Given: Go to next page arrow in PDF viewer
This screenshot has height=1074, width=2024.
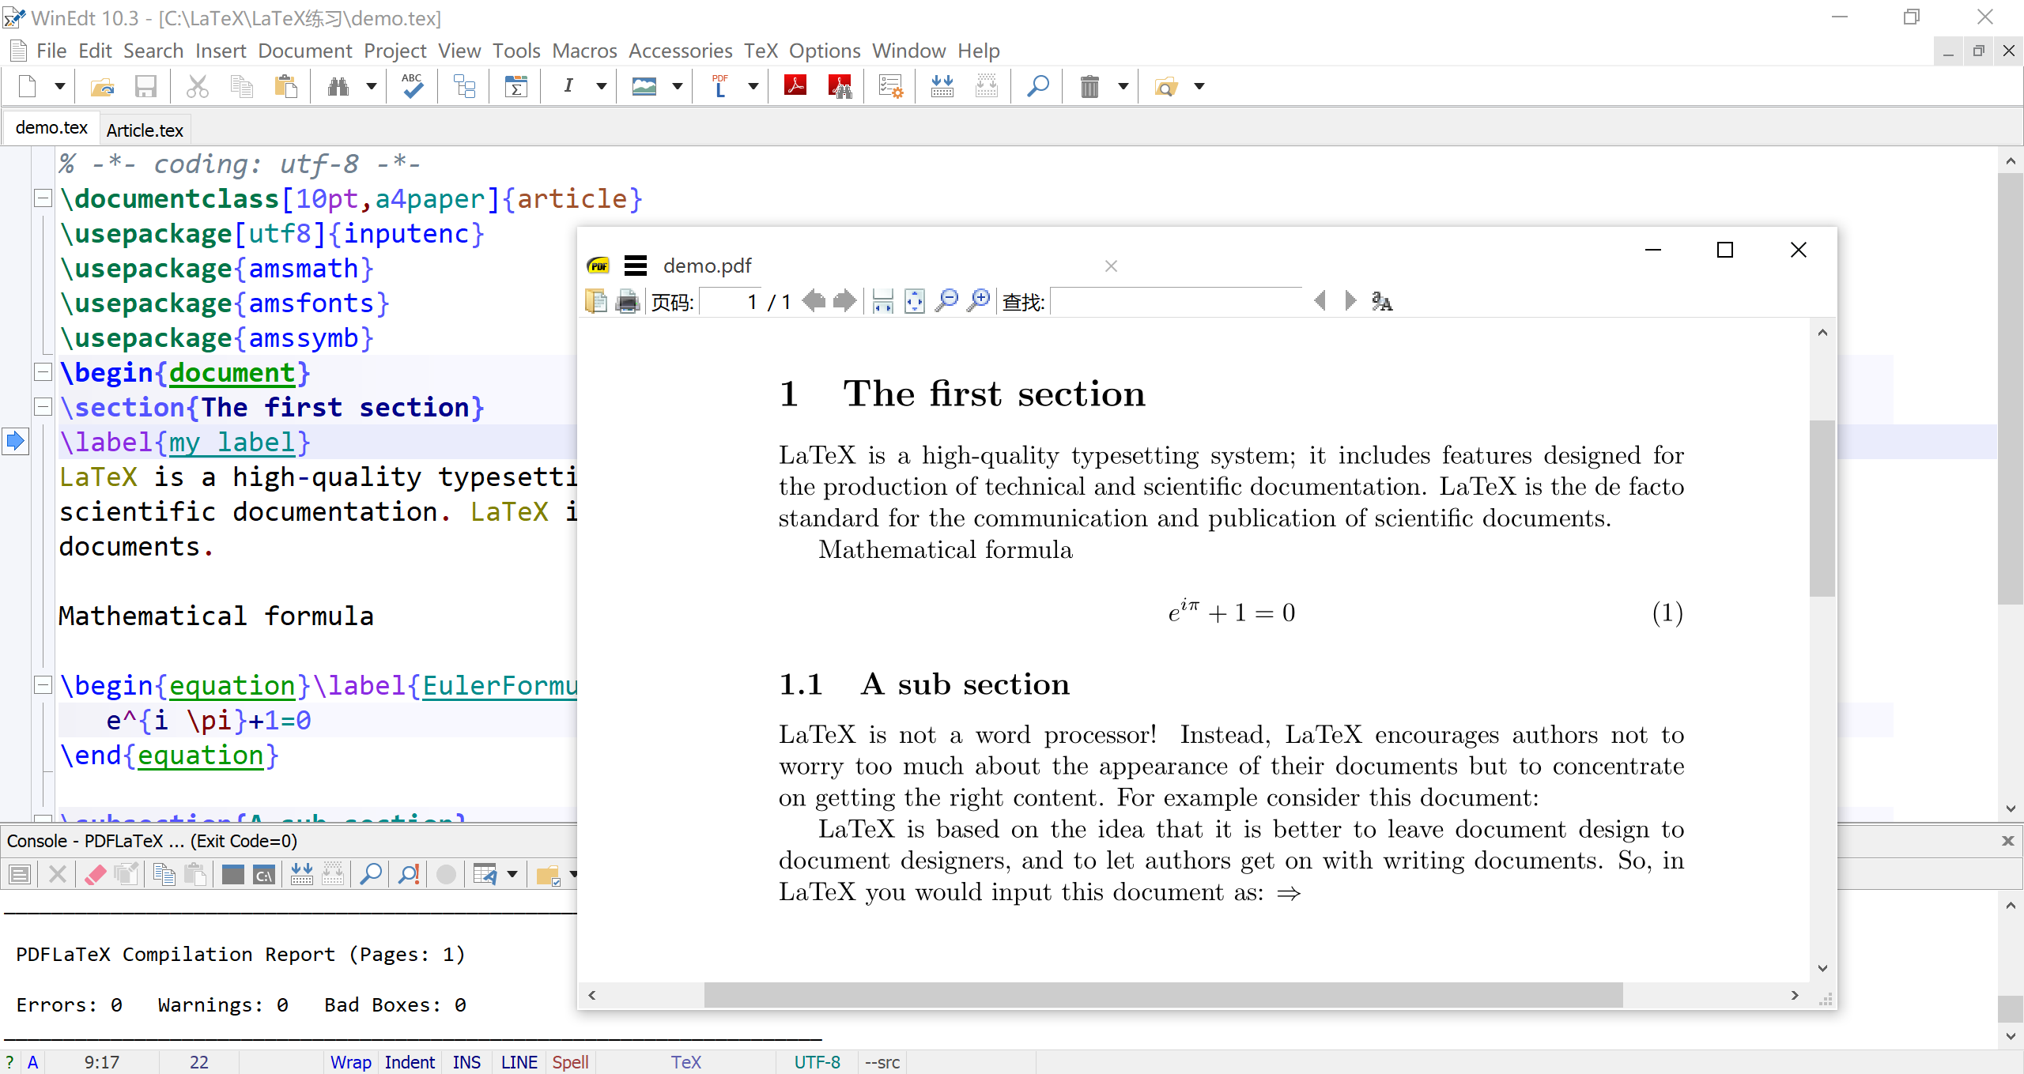Looking at the screenshot, I should (844, 301).
